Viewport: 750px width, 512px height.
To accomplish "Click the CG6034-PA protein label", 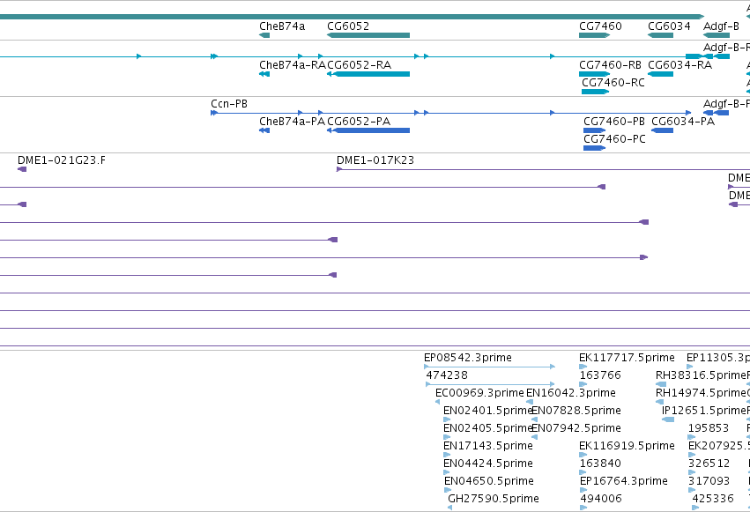I will click(683, 122).
